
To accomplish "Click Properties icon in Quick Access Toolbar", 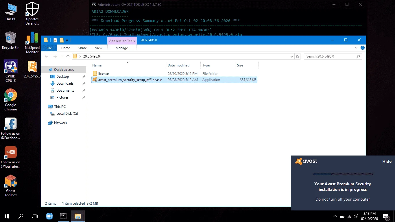I will [56, 40].
